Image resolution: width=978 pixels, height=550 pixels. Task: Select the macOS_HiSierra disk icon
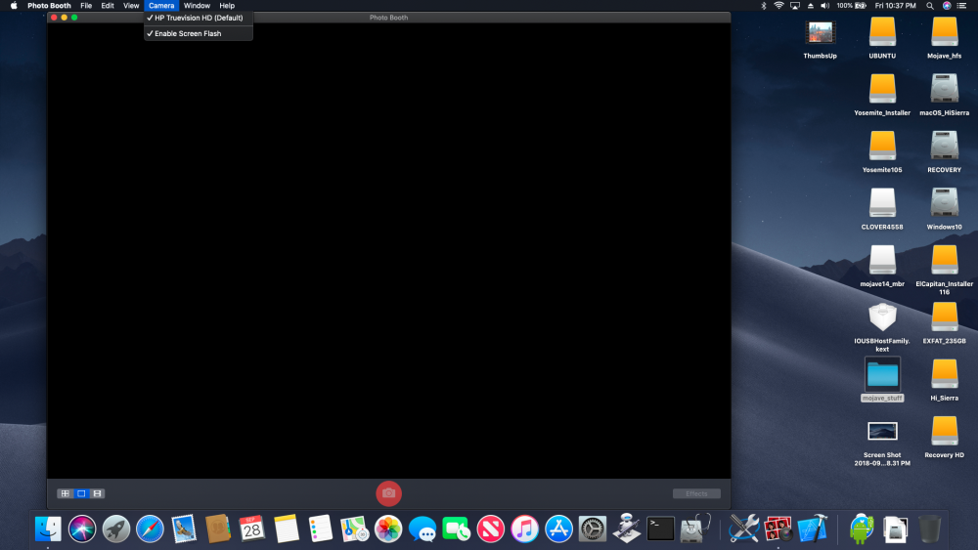(945, 89)
